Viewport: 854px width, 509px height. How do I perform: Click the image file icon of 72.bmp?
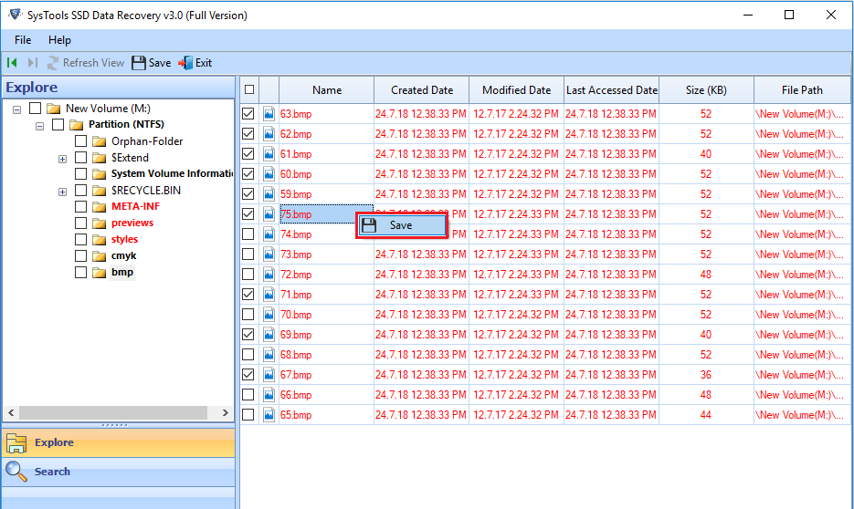269,275
